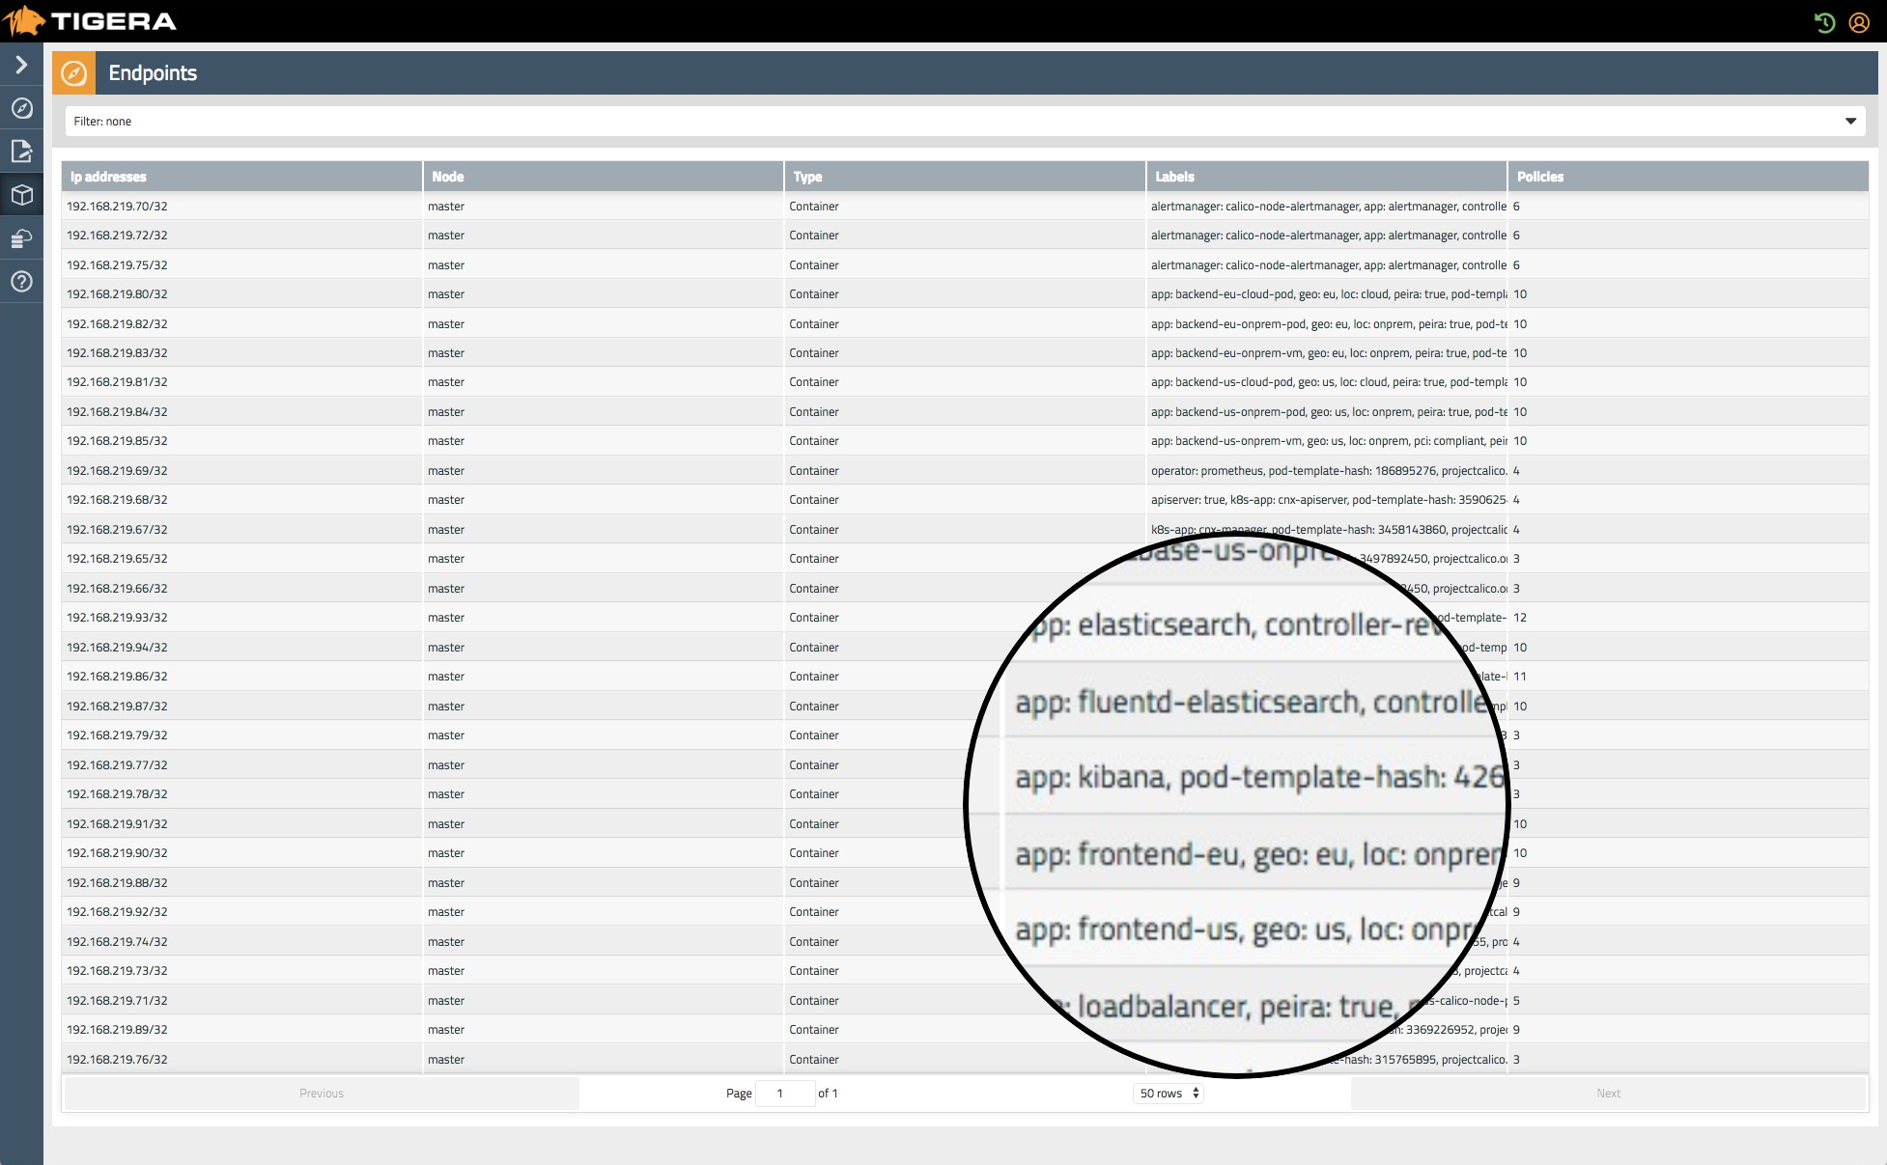
Task: Open the compass dashboard icon in sidebar
Action: (21, 108)
